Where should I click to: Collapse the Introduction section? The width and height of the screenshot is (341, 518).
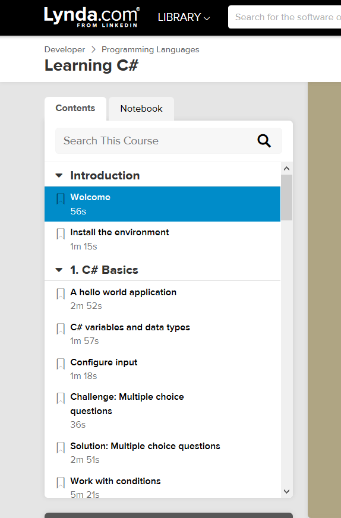pyautogui.click(x=59, y=175)
